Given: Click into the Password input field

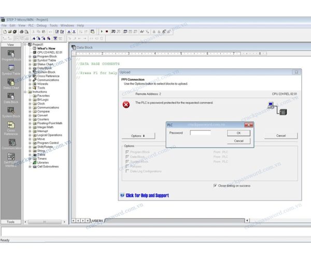Looking at the screenshot, I should click(200, 133).
